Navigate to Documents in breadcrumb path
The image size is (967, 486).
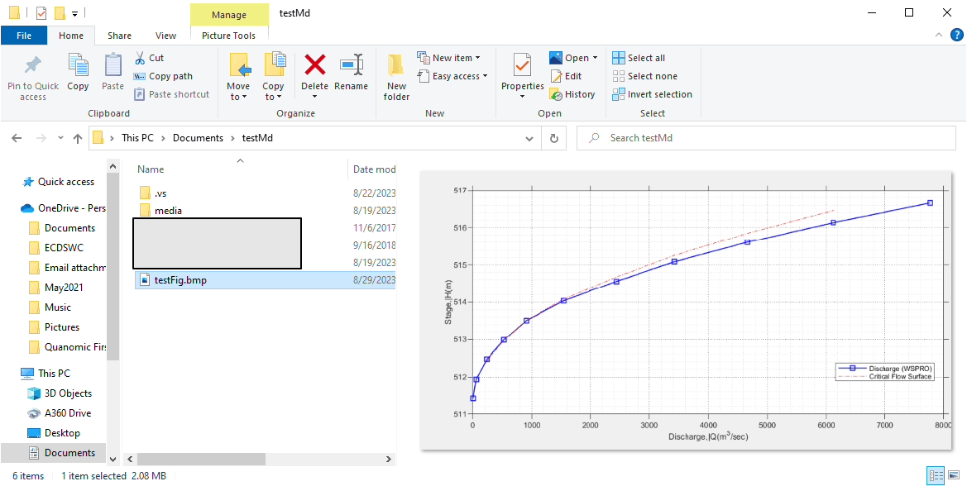coord(198,138)
